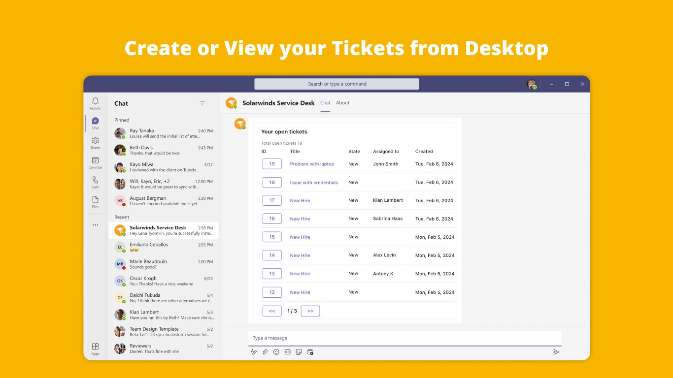Image resolution: width=673 pixels, height=378 pixels.
Task: Open Marie Beaudouin chat
Action: click(x=164, y=264)
